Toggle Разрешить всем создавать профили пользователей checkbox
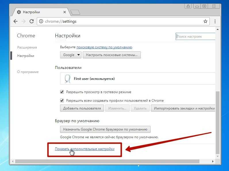229x171 pixels. tap(62, 101)
